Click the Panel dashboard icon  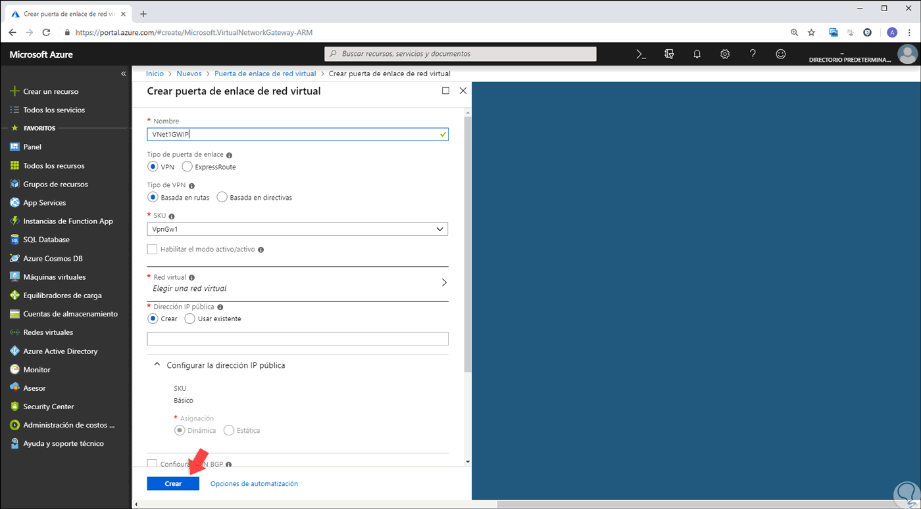pyautogui.click(x=14, y=147)
